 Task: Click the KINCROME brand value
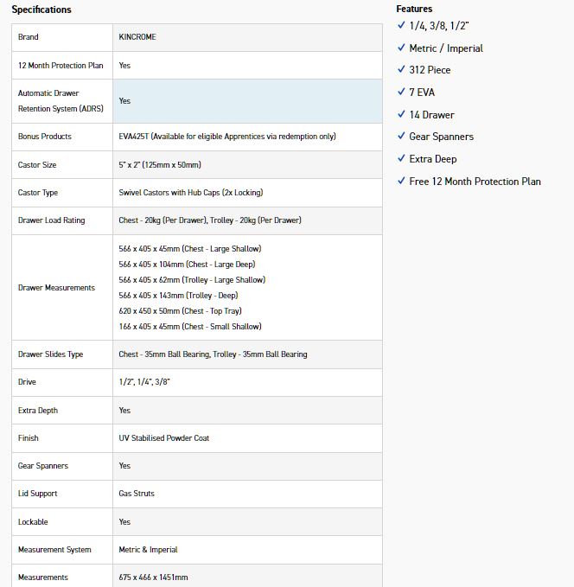pos(138,37)
